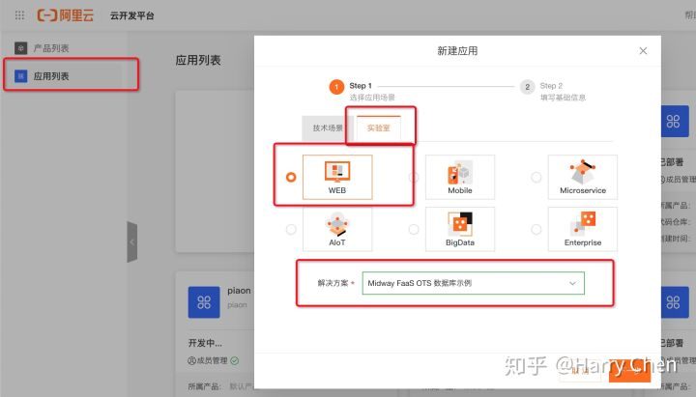Click the WEB scenario card icon
This screenshot has width=696, height=397.
337,172
